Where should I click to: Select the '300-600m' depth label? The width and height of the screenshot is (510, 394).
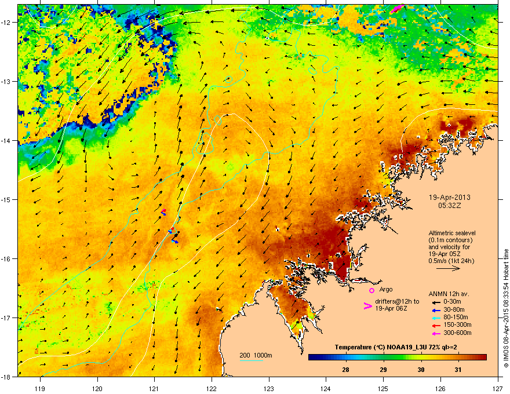pyautogui.click(x=457, y=333)
